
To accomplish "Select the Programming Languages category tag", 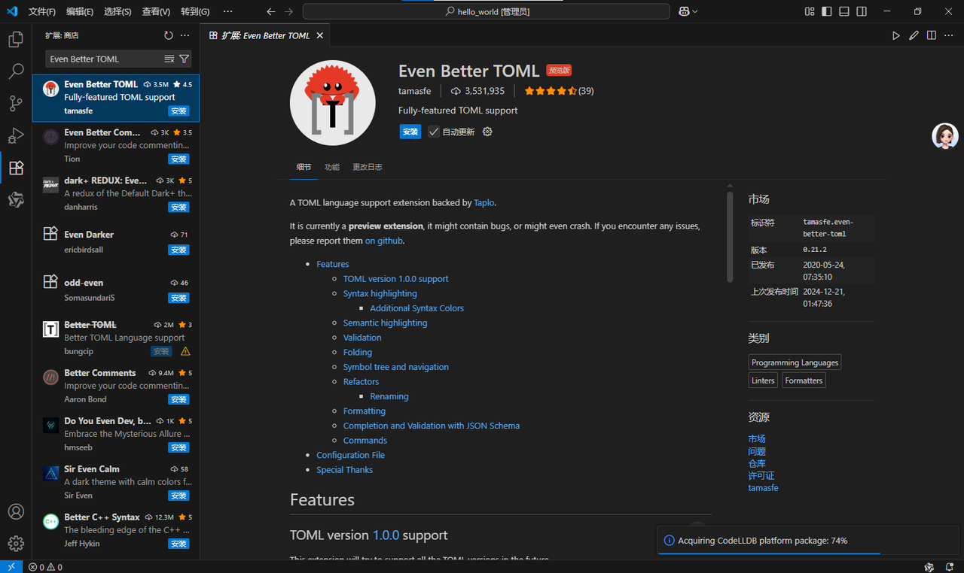I will click(x=795, y=362).
